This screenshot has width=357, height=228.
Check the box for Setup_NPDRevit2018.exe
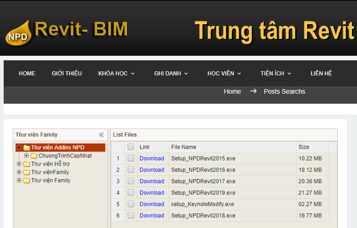pos(131,215)
